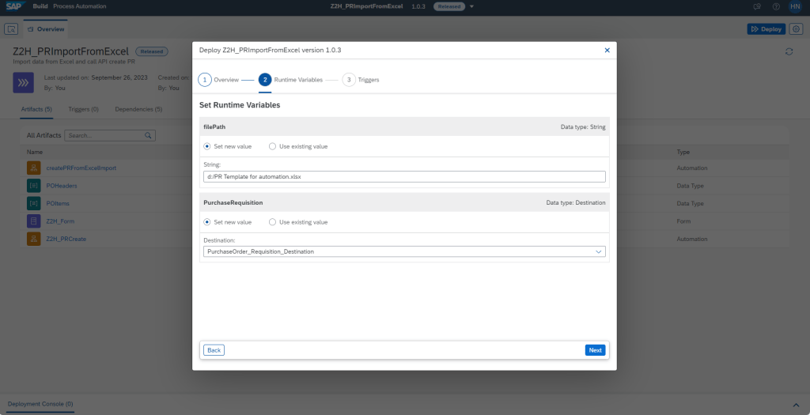Expand the version dropdown next to Released
This screenshot has width=810, height=415.
[x=472, y=6]
